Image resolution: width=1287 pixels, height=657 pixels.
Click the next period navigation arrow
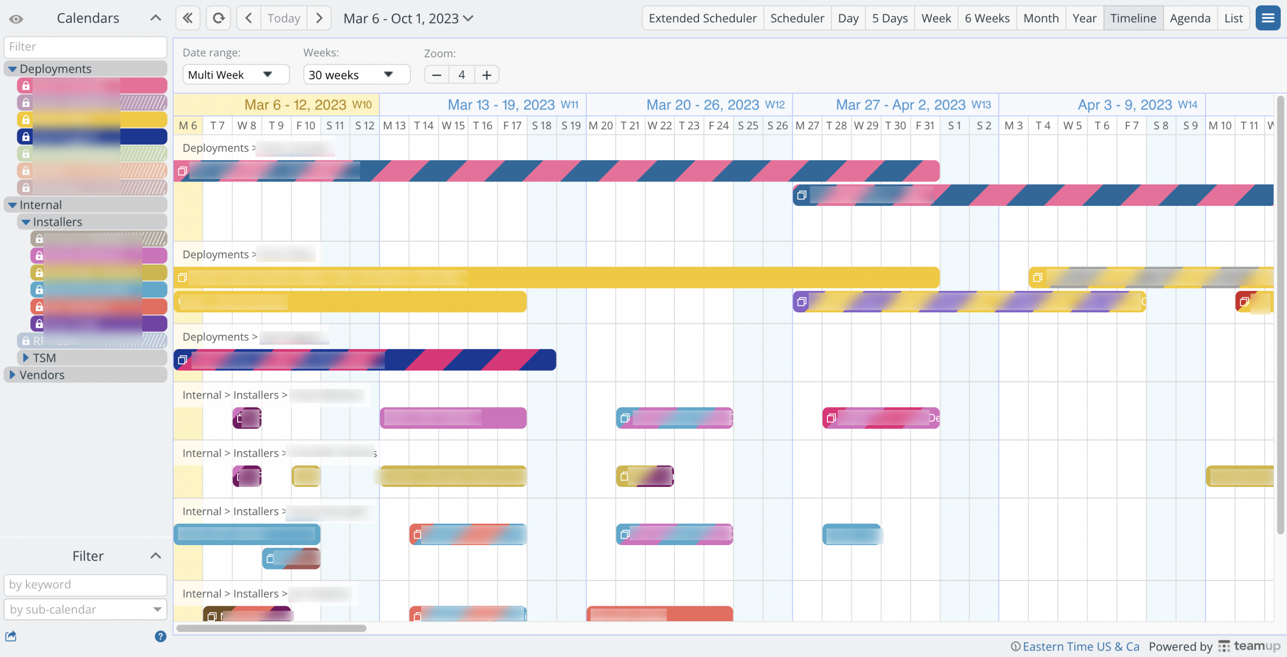click(318, 18)
